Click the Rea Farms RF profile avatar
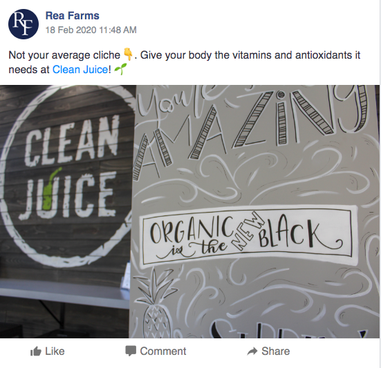 [x=24, y=24]
